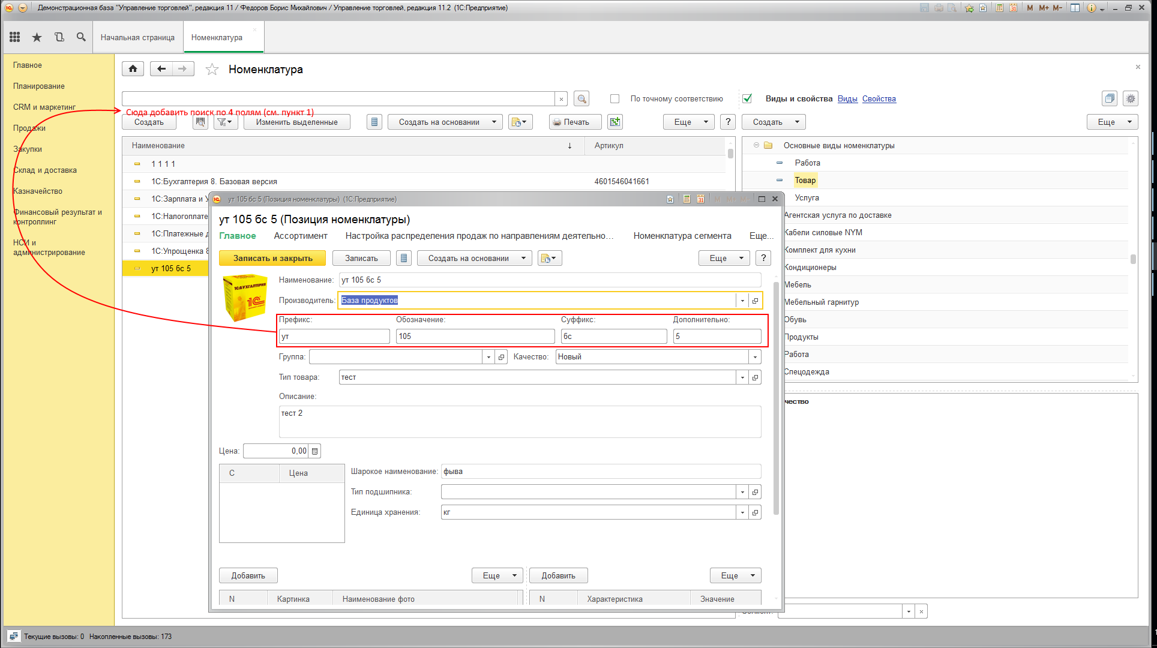The height and width of the screenshot is (648, 1157).
Task: Open the Производитель dropdown arrow
Action: [742, 301]
